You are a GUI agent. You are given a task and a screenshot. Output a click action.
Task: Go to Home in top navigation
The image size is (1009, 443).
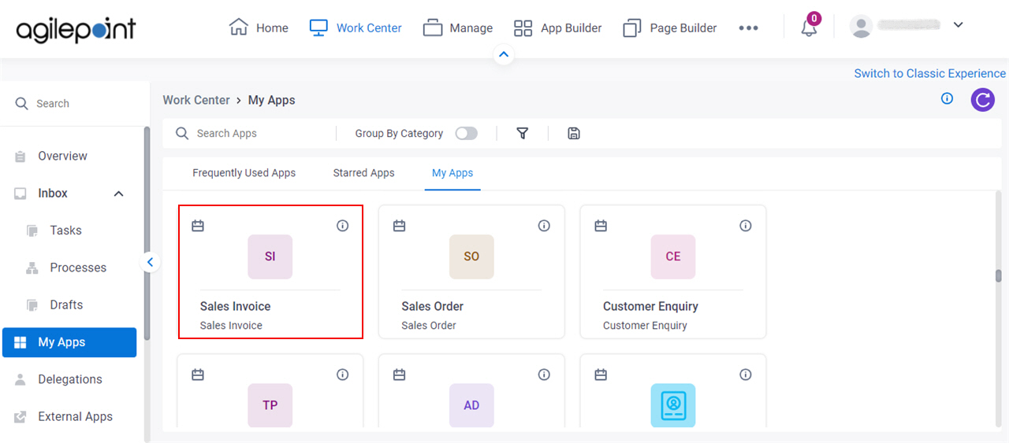point(259,28)
